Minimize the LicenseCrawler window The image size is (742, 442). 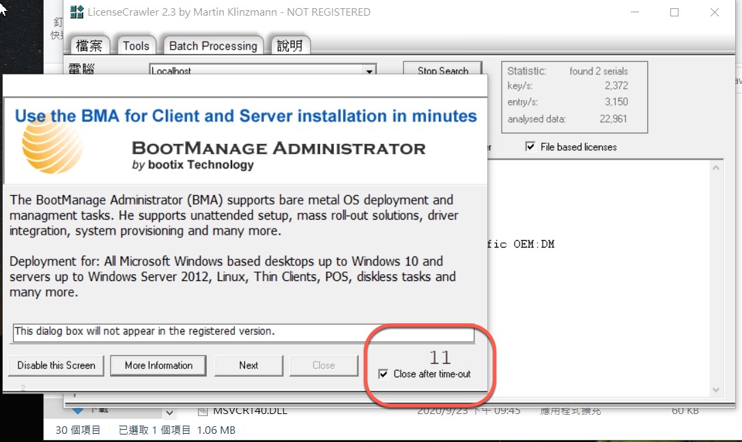click(x=635, y=12)
